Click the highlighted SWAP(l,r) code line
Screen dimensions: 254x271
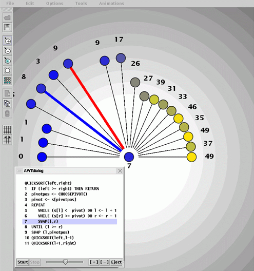pos(70,221)
